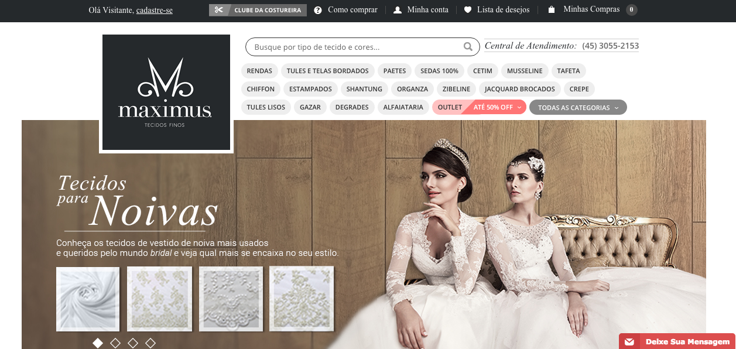
Task: Click the red envelope message icon
Action: 629,341
